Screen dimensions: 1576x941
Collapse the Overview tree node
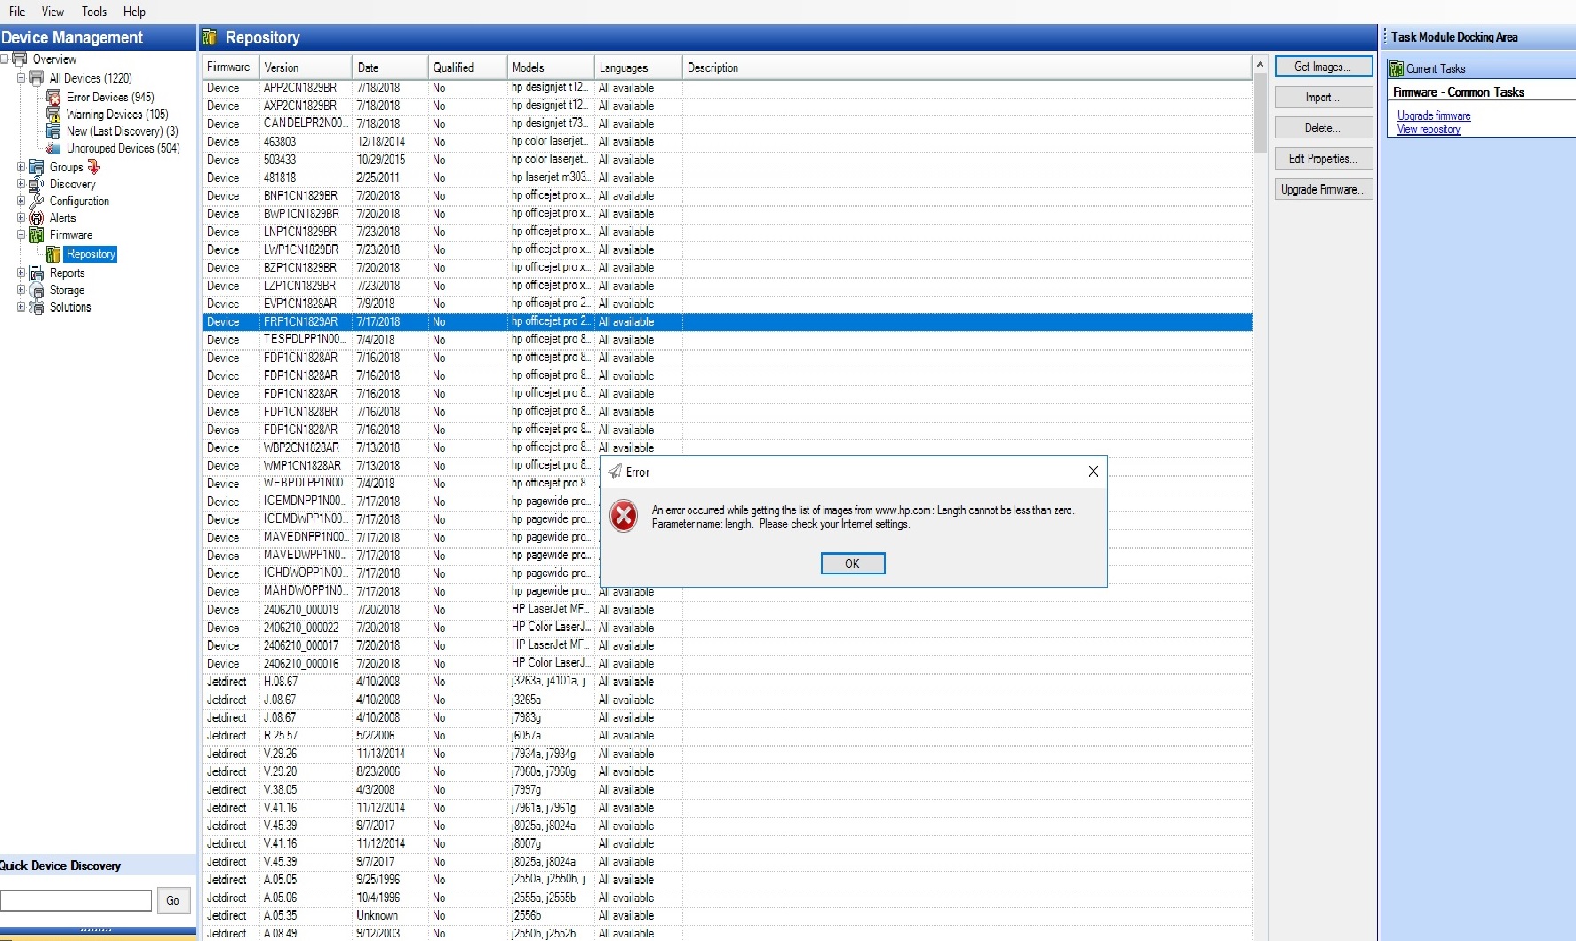[x=4, y=59]
